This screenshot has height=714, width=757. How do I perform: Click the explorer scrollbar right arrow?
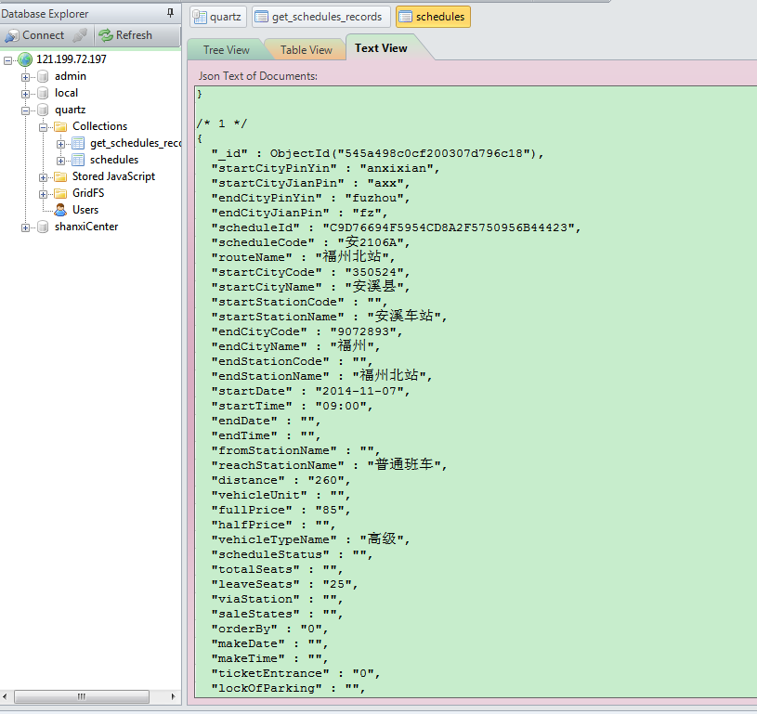click(173, 696)
